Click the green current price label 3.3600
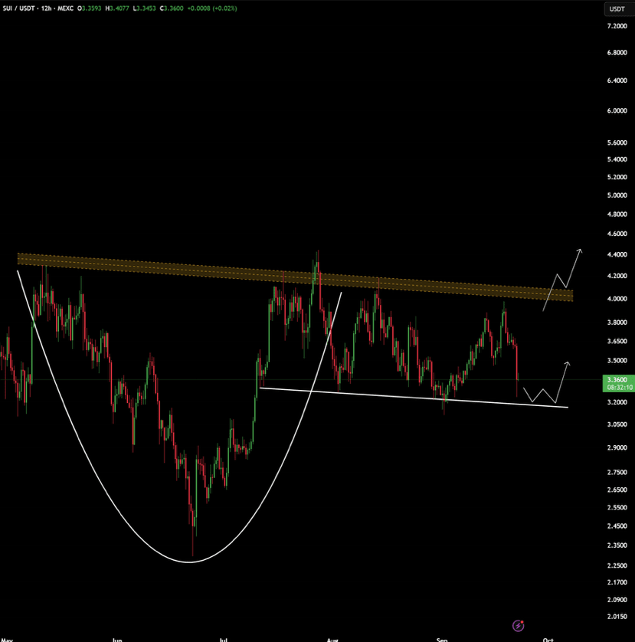 pyautogui.click(x=619, y=380)
